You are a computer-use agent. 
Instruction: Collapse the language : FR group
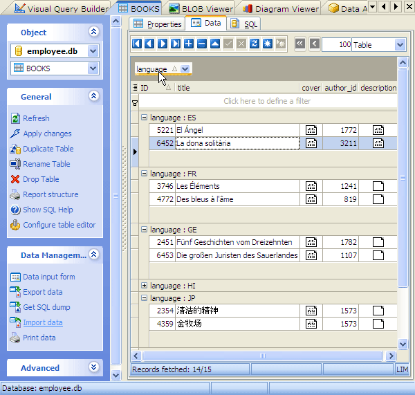(x=144, y=174)
